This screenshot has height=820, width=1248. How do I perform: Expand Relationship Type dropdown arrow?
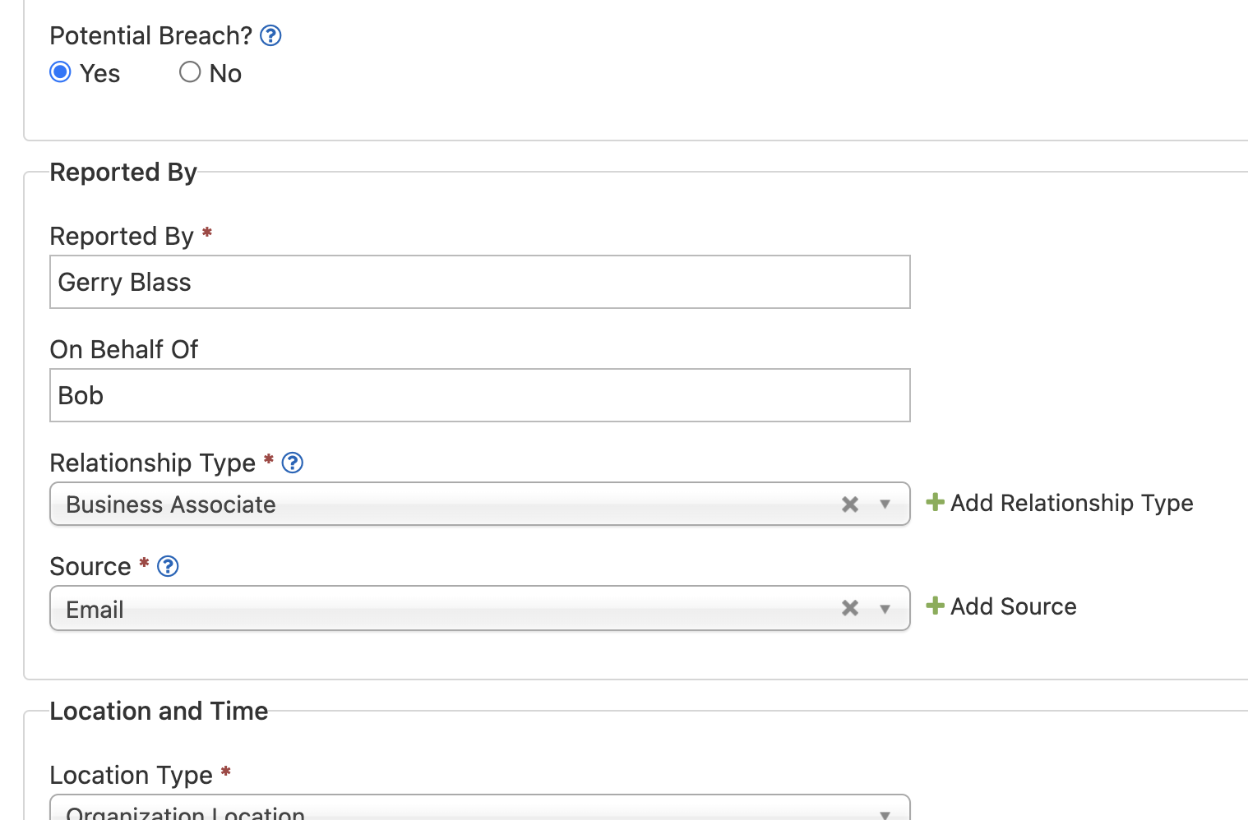tap(885, 504)
